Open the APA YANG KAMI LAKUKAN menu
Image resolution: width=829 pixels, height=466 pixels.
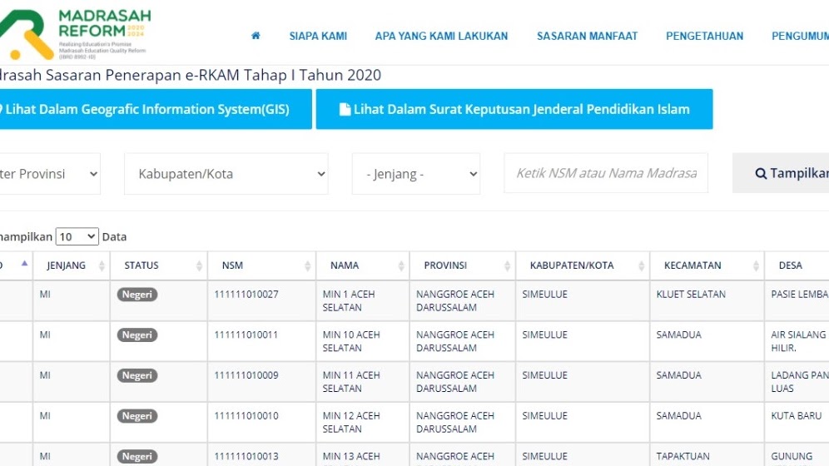pos(441,36)
